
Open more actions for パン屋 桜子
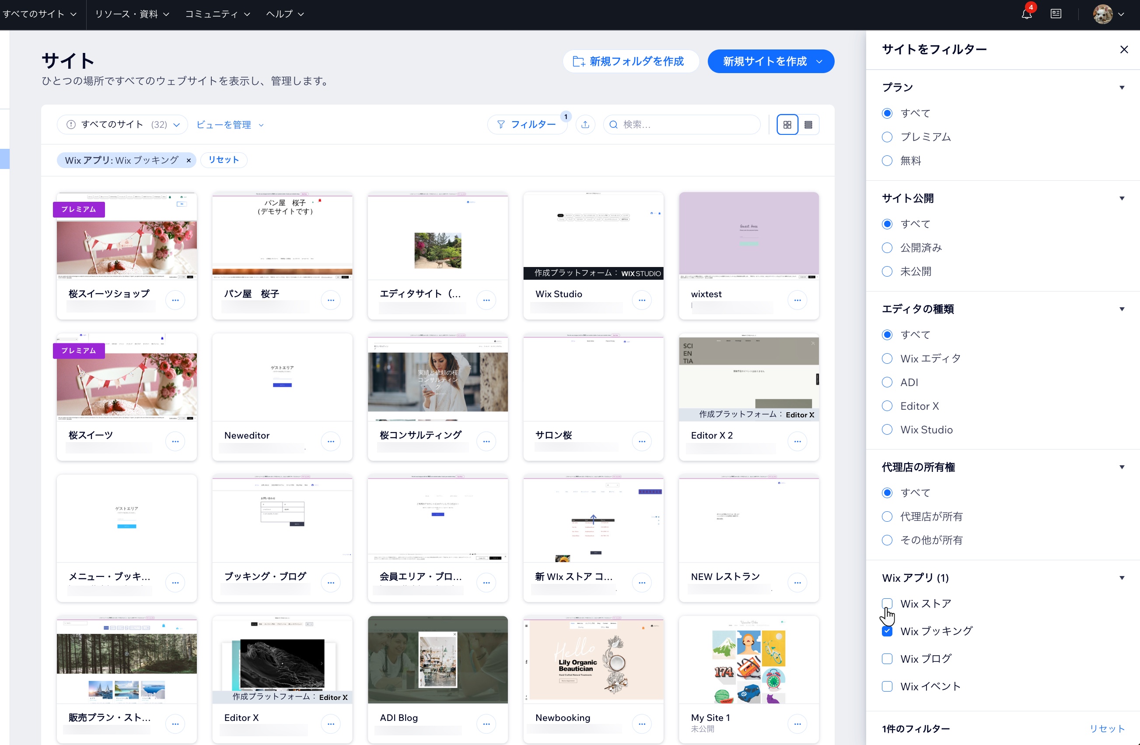click(331, 300)
